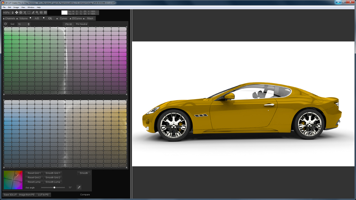356x200 pixels.
Task: Click the white source color swatch
Action: click(64, 12)
